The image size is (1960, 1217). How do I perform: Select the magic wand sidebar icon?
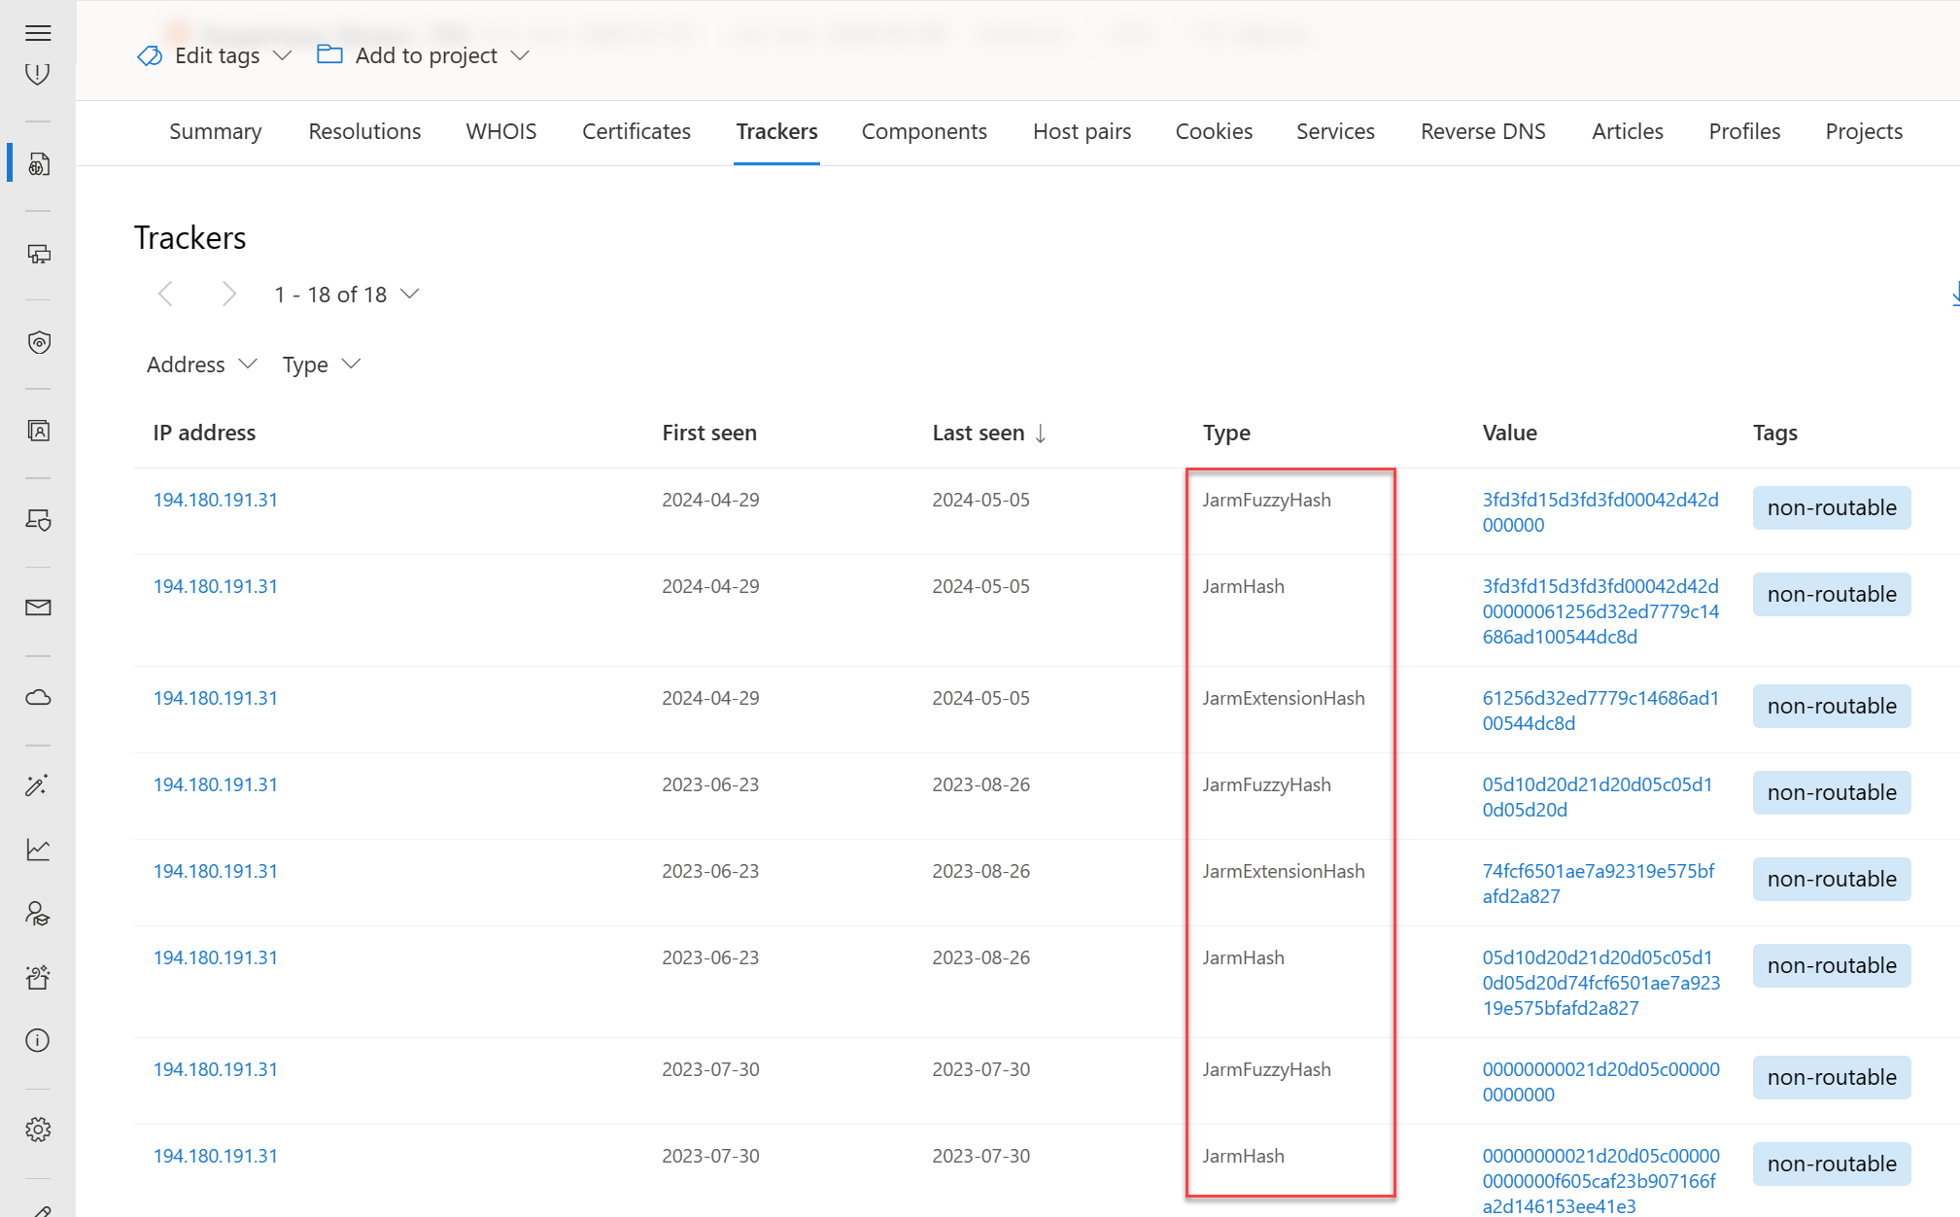(x=38, y=785)
